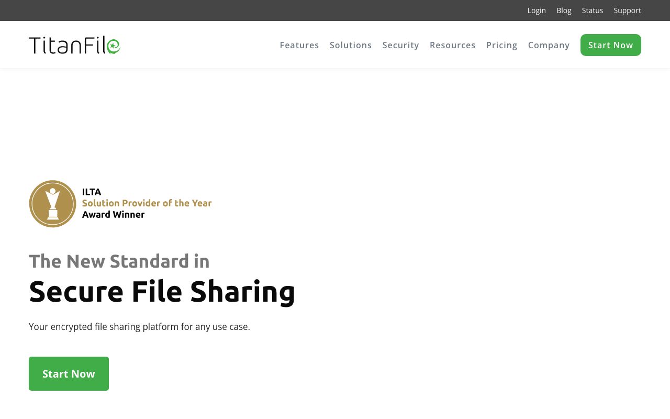This screenshot has height=419, width=670.
Task: Click 'The New Standard in' subheading
Action: pos(119,261)
